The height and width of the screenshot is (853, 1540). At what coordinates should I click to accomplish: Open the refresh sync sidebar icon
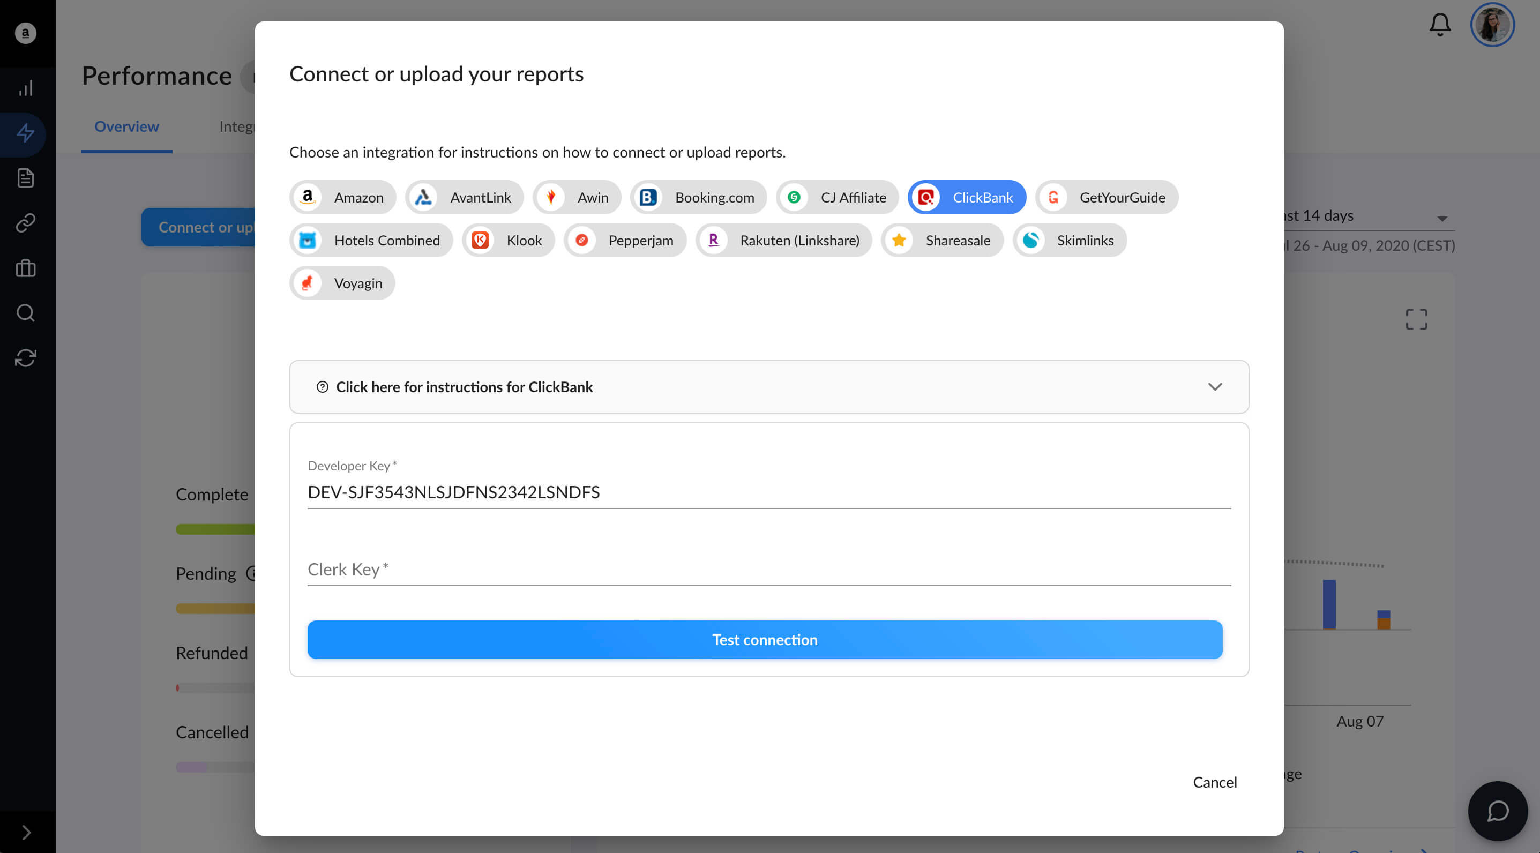25,357
